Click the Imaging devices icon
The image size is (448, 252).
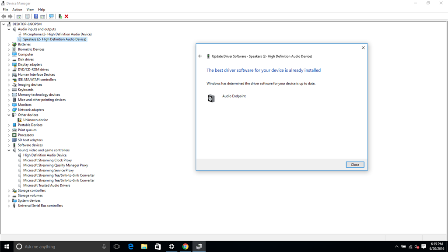click(14, 84)
